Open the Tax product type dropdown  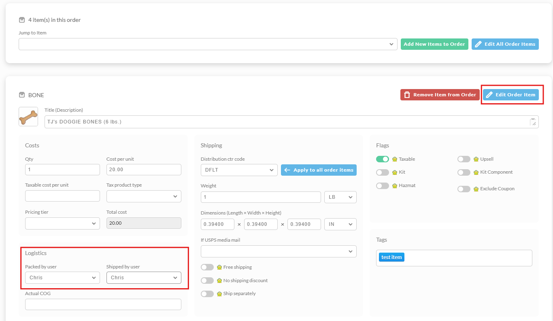(144, 196)
